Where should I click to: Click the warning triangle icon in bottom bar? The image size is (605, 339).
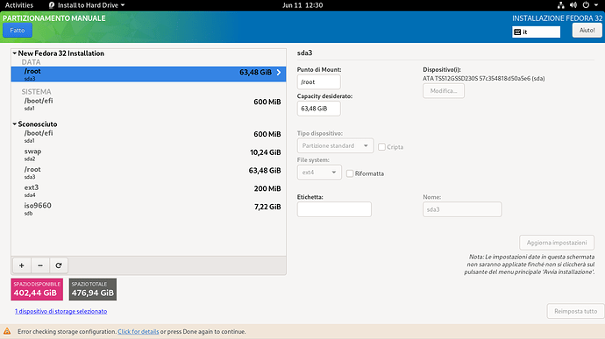coord(7,331)
